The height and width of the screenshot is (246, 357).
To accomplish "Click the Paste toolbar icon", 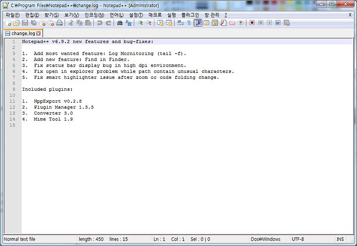I will [x=88, y=23].
